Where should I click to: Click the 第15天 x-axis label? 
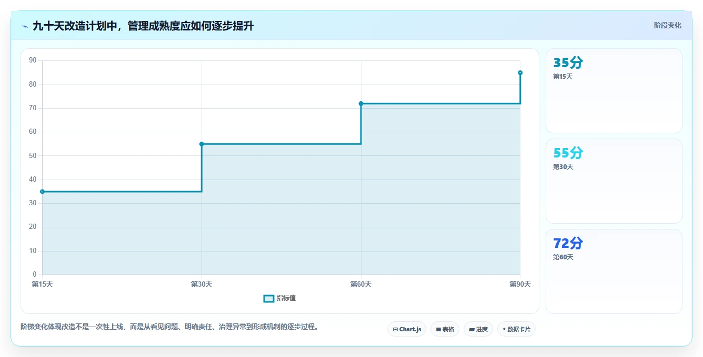click(x=42, y=284)
